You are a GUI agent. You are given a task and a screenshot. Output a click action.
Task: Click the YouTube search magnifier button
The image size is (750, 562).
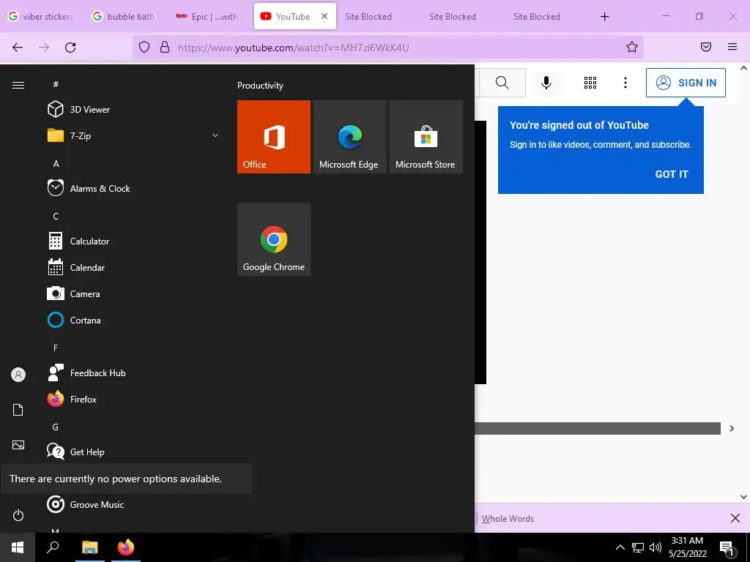point(502,83)
